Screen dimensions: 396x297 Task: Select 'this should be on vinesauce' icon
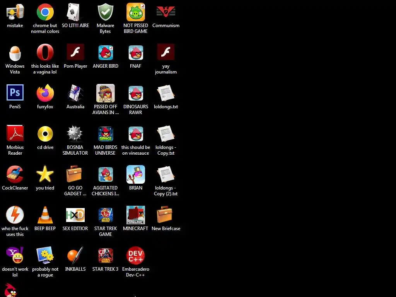point(136,134)
